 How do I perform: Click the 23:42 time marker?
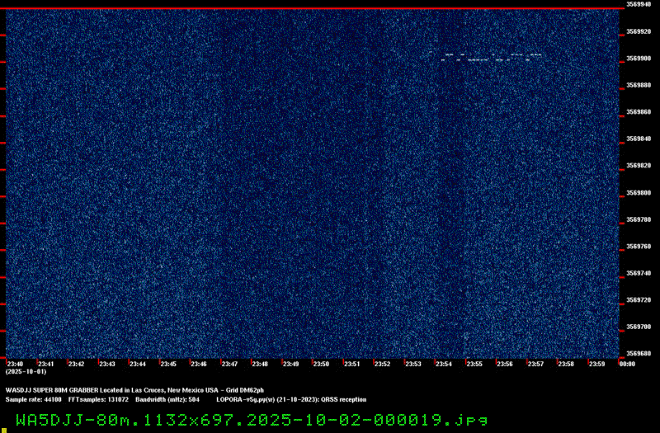(76, 364)
